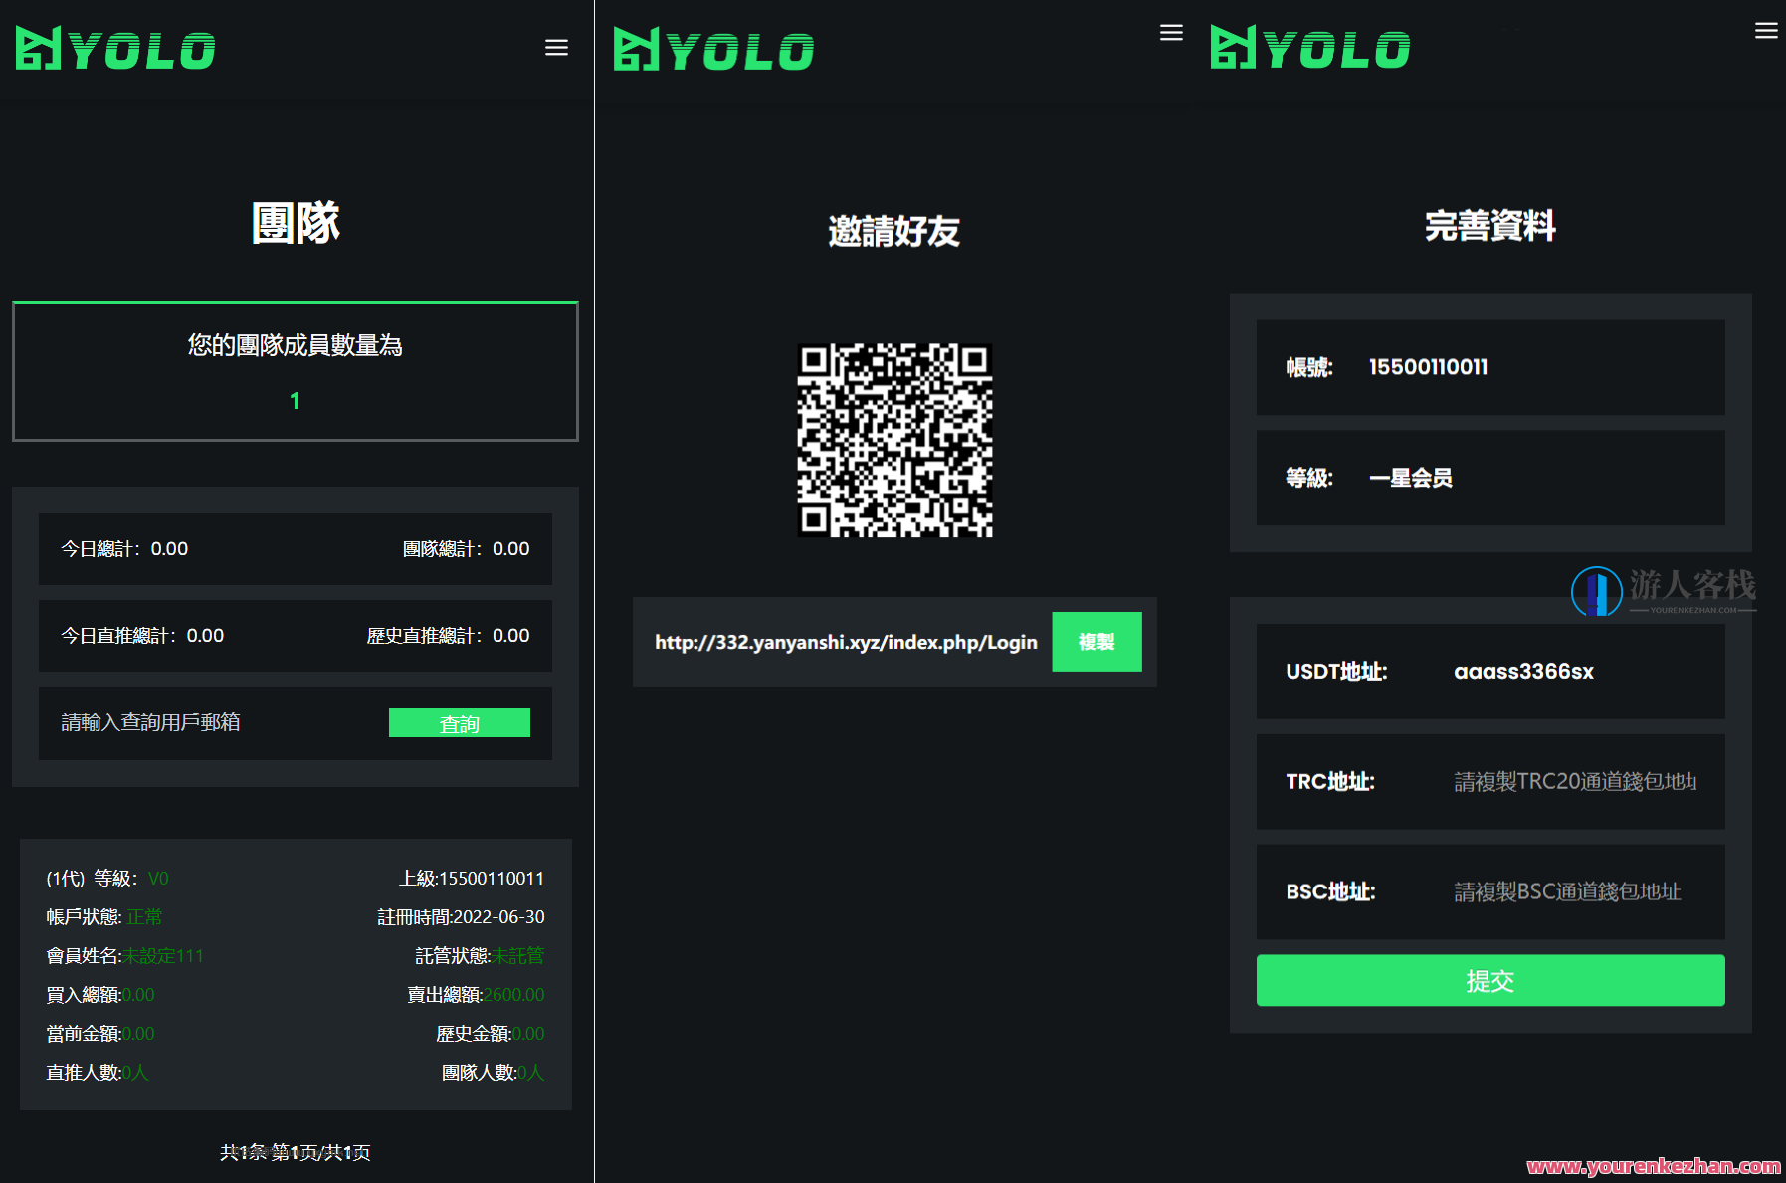The height and width of the screenshot is (1183, 1786).
Task: Open the hamburger menu on the 邀請好友 page
Action: click(1171, 32)
